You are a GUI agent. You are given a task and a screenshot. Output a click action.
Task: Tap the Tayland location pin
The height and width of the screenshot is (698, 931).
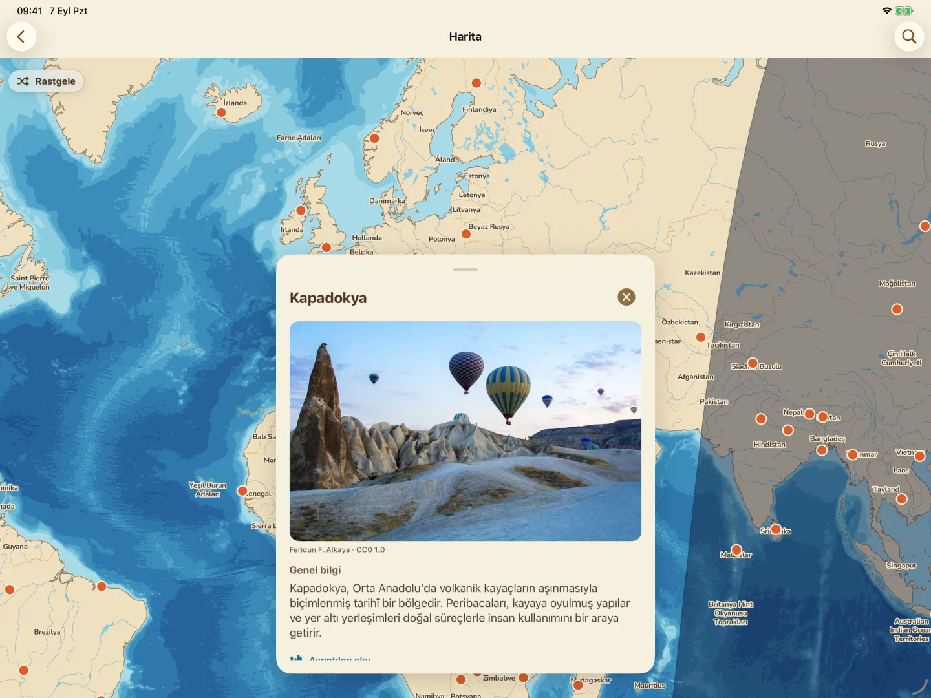tap(902, 499)
